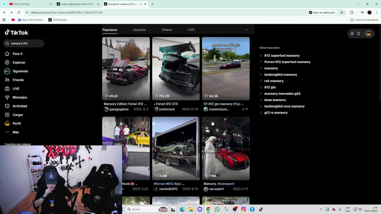
Task: Select 'lamborghini mansory' suggestion
Action: [280, 75]
